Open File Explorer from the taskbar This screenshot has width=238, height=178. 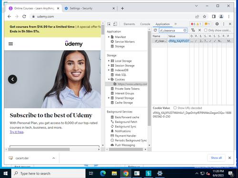tap(114, 173)
